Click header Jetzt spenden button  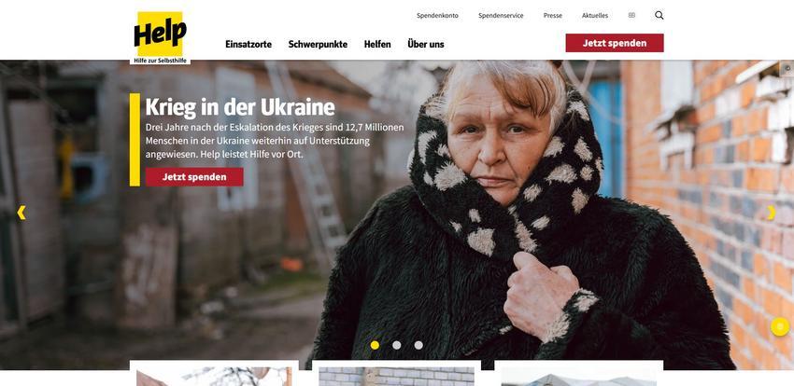tap(615, 43)
